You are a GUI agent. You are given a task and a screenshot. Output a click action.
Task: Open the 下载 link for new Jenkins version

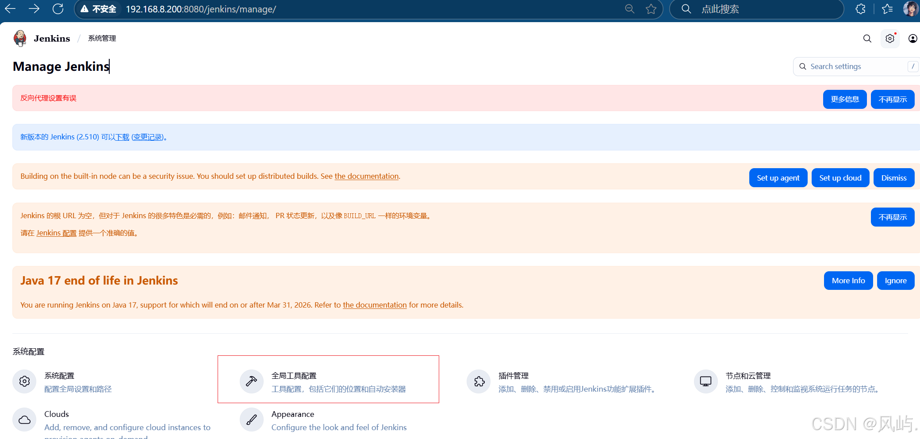click(123, 137)
